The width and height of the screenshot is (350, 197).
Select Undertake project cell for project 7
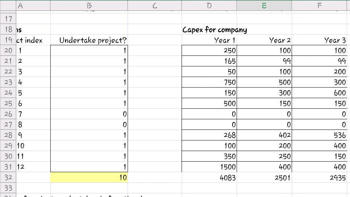pyautogui.click(x=89, y=114)
